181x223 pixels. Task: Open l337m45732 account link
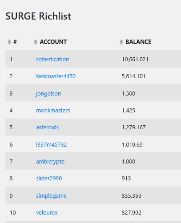click(x=52, y=144)
